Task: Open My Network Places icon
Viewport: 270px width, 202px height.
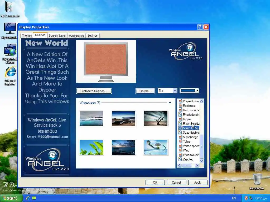Action: click(10, 54)
